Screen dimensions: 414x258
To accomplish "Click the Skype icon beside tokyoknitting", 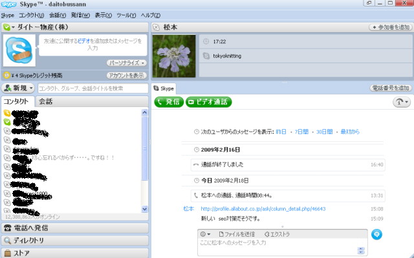I will [x=206, y=55].
